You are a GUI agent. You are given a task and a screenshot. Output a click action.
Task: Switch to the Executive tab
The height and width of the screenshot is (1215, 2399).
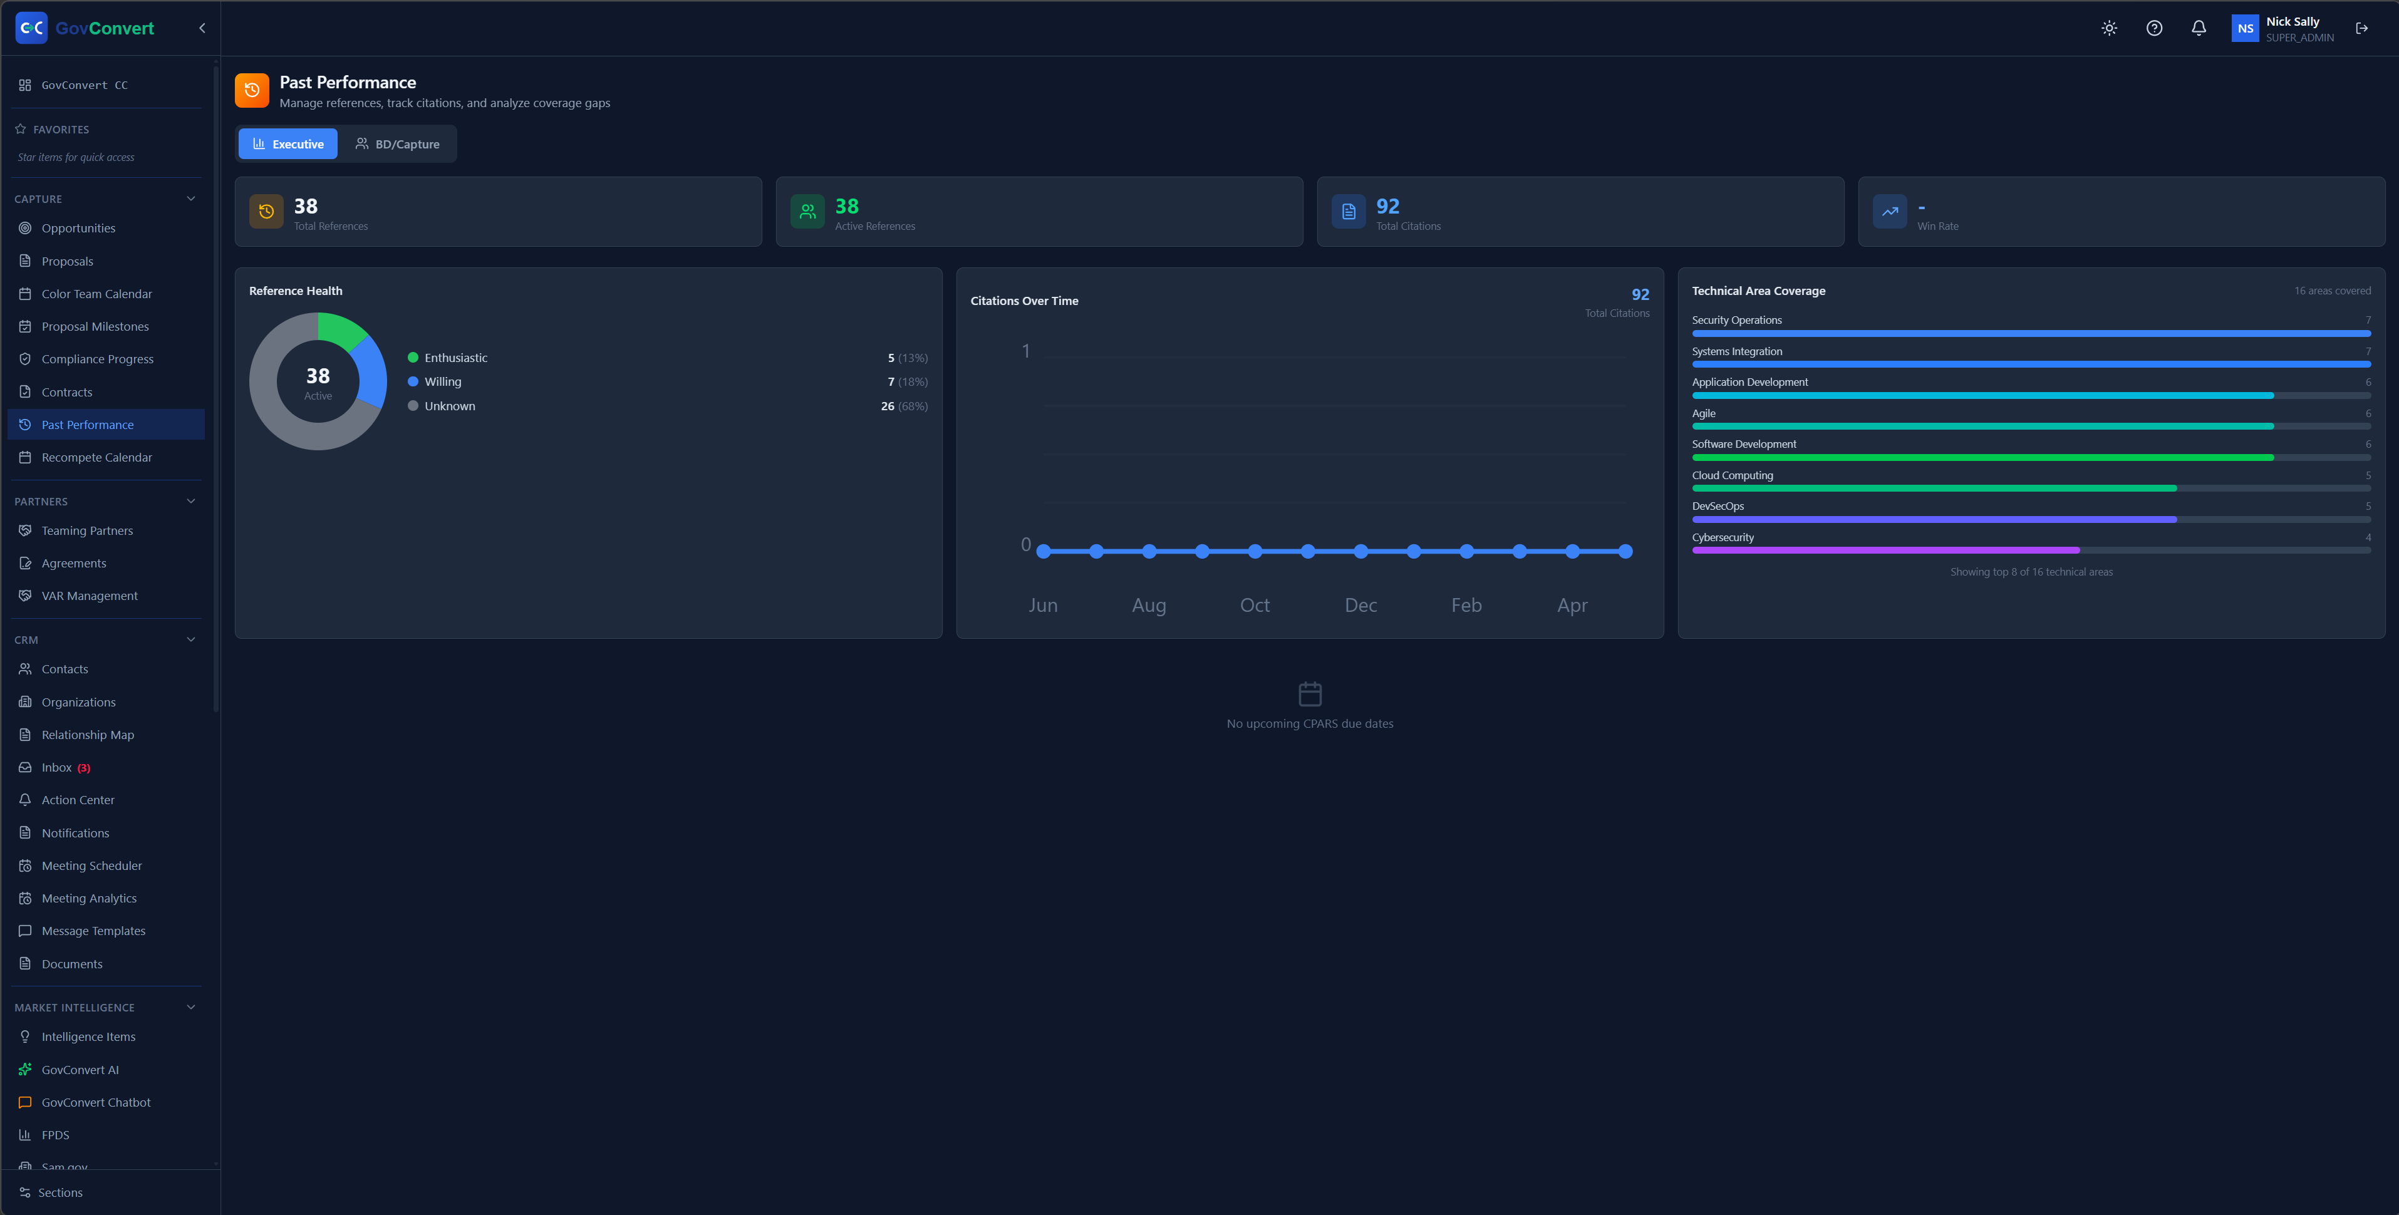click(x=288, y=143)
